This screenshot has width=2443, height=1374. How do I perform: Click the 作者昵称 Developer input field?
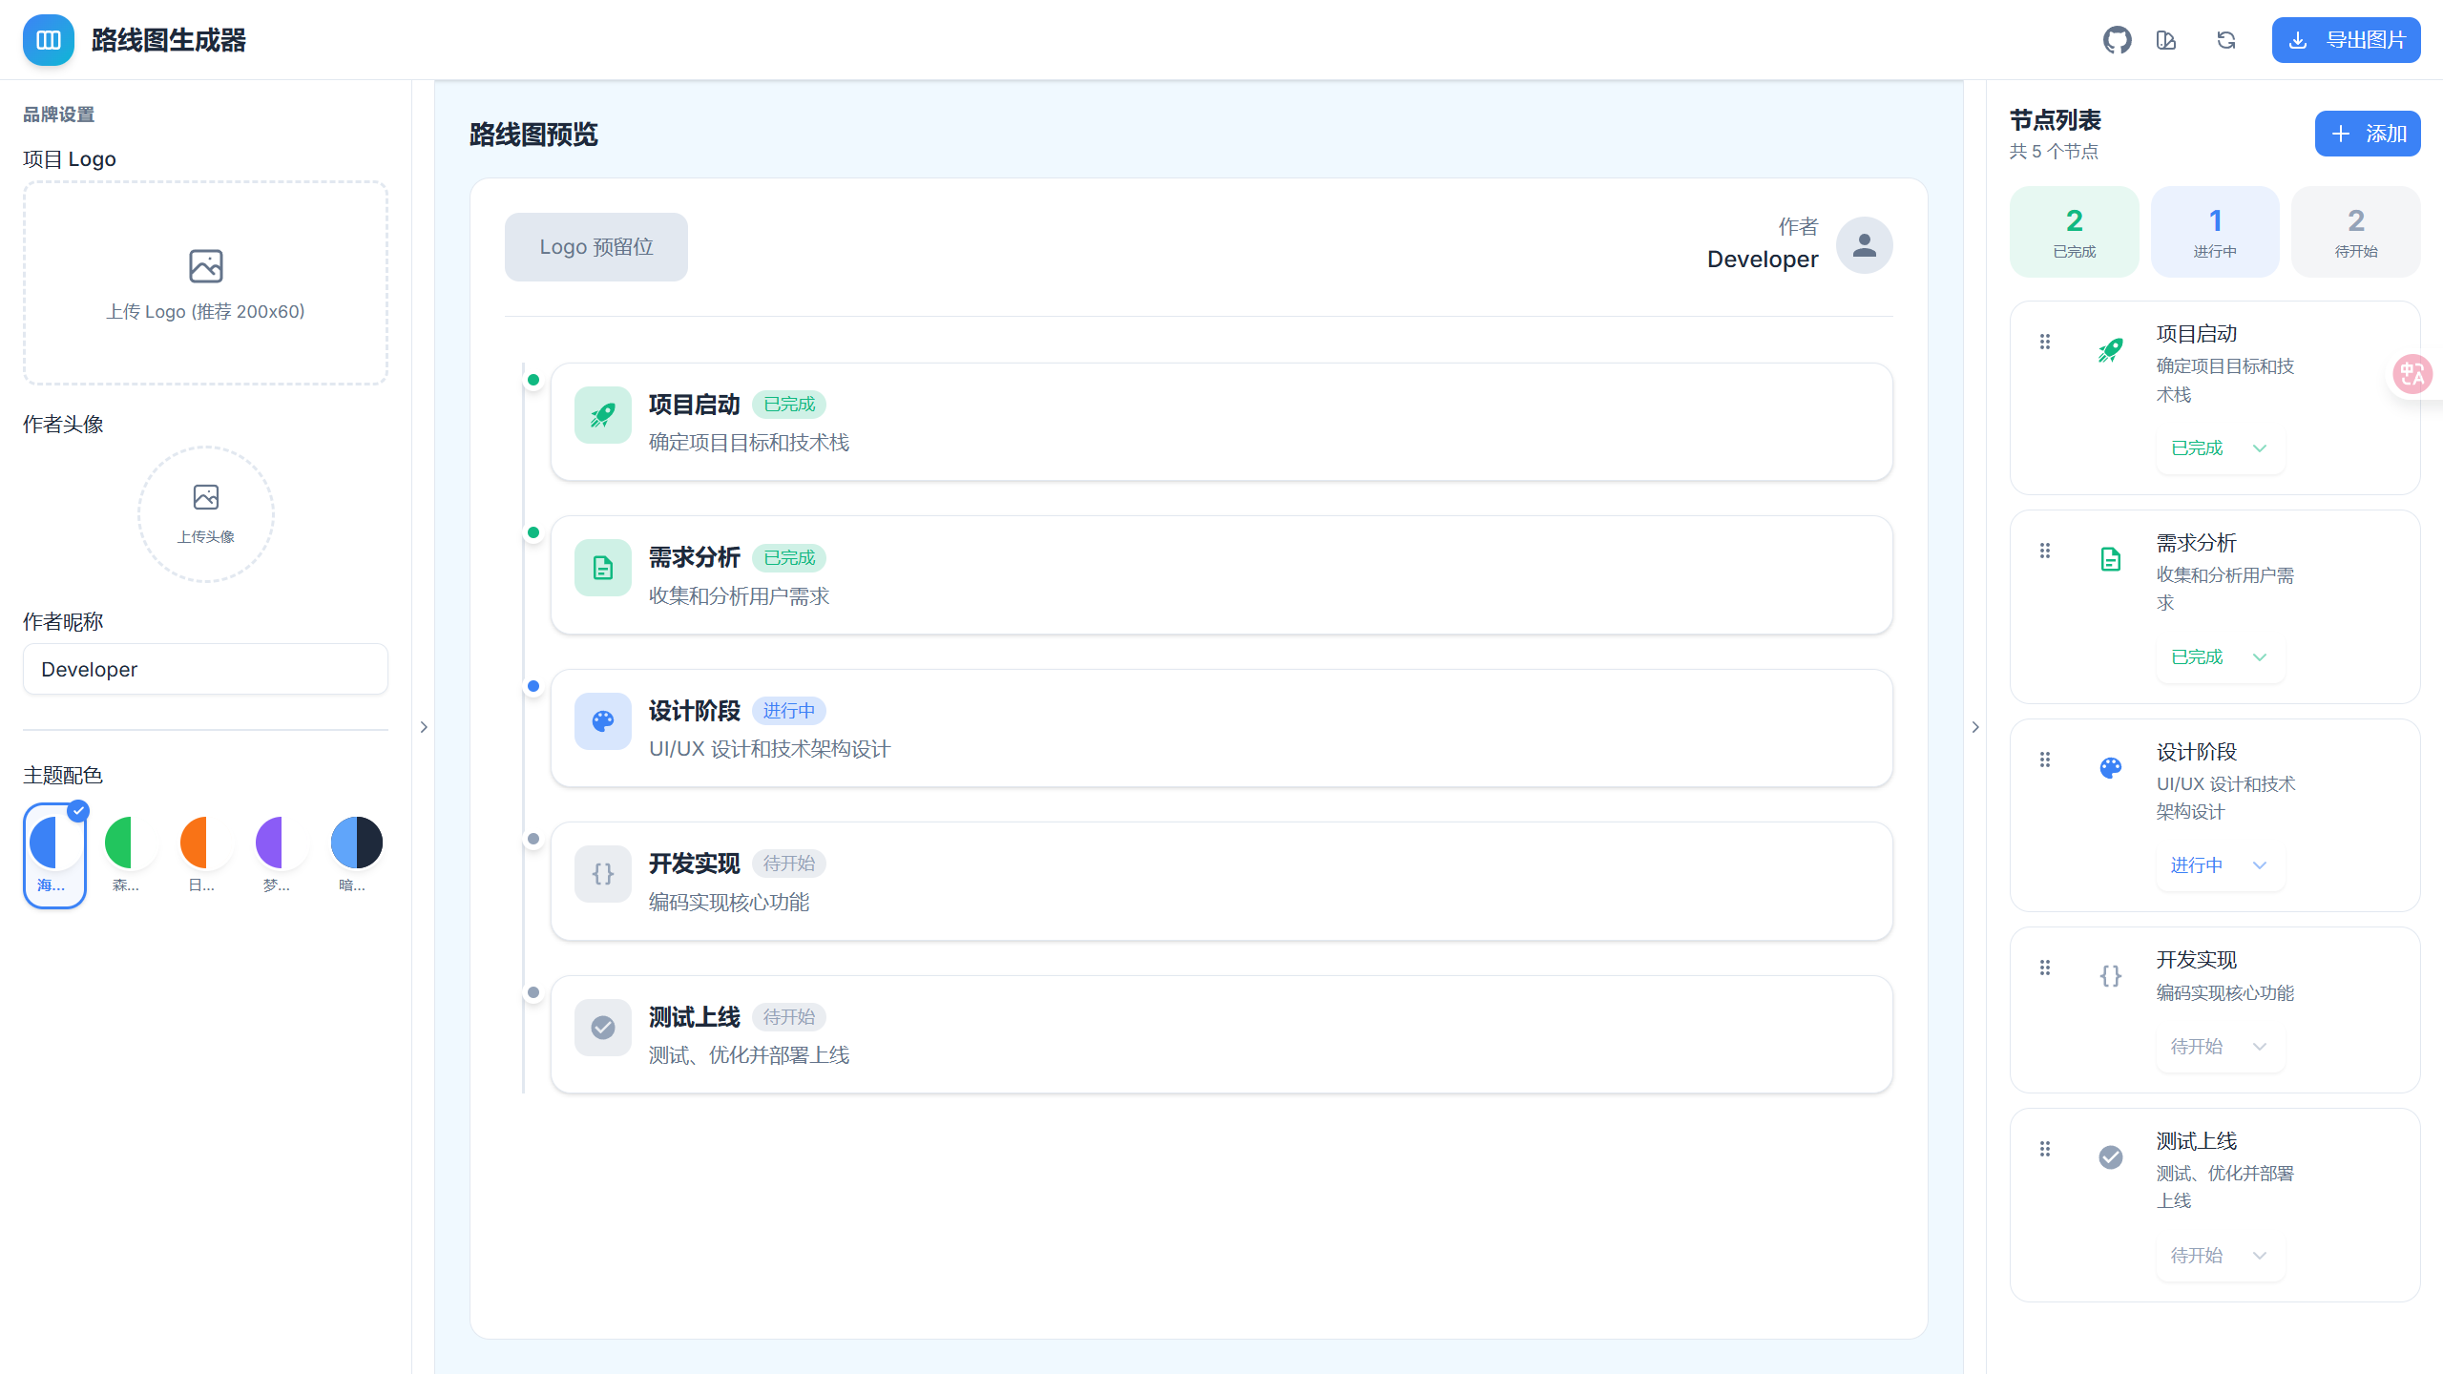pos(205,669)
